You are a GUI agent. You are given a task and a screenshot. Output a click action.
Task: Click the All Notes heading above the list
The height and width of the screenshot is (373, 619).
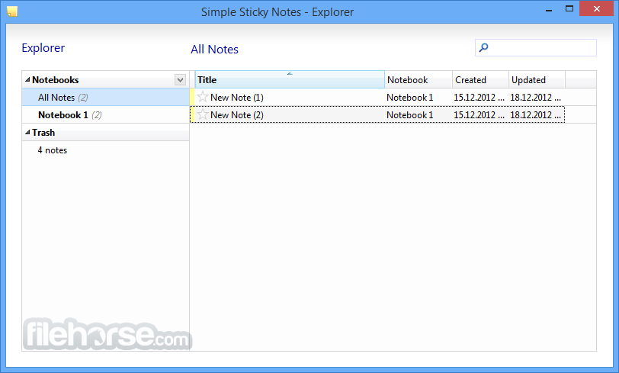[214, 50]
